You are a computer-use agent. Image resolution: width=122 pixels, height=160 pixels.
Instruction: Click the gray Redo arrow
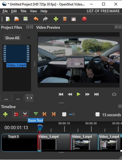[x=45, y=19]
